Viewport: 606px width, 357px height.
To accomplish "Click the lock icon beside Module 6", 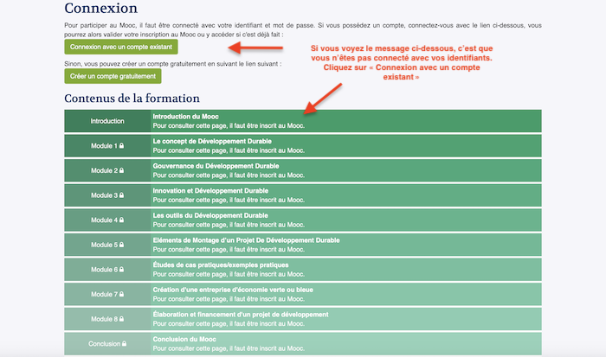I will (121, 269).
